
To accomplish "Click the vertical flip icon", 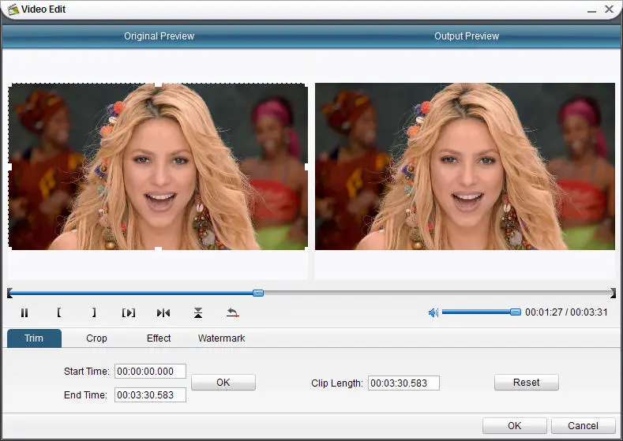I will coord(198,312).
